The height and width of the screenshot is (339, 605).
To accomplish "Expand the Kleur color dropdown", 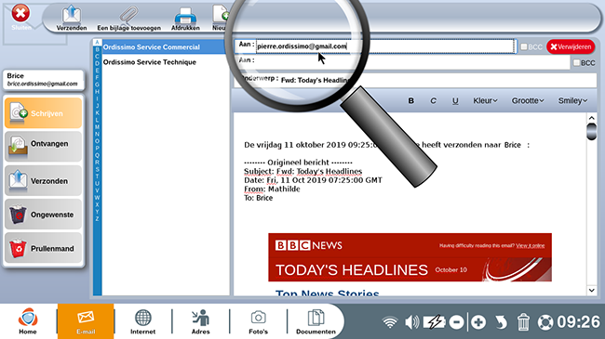I will 485,100.
